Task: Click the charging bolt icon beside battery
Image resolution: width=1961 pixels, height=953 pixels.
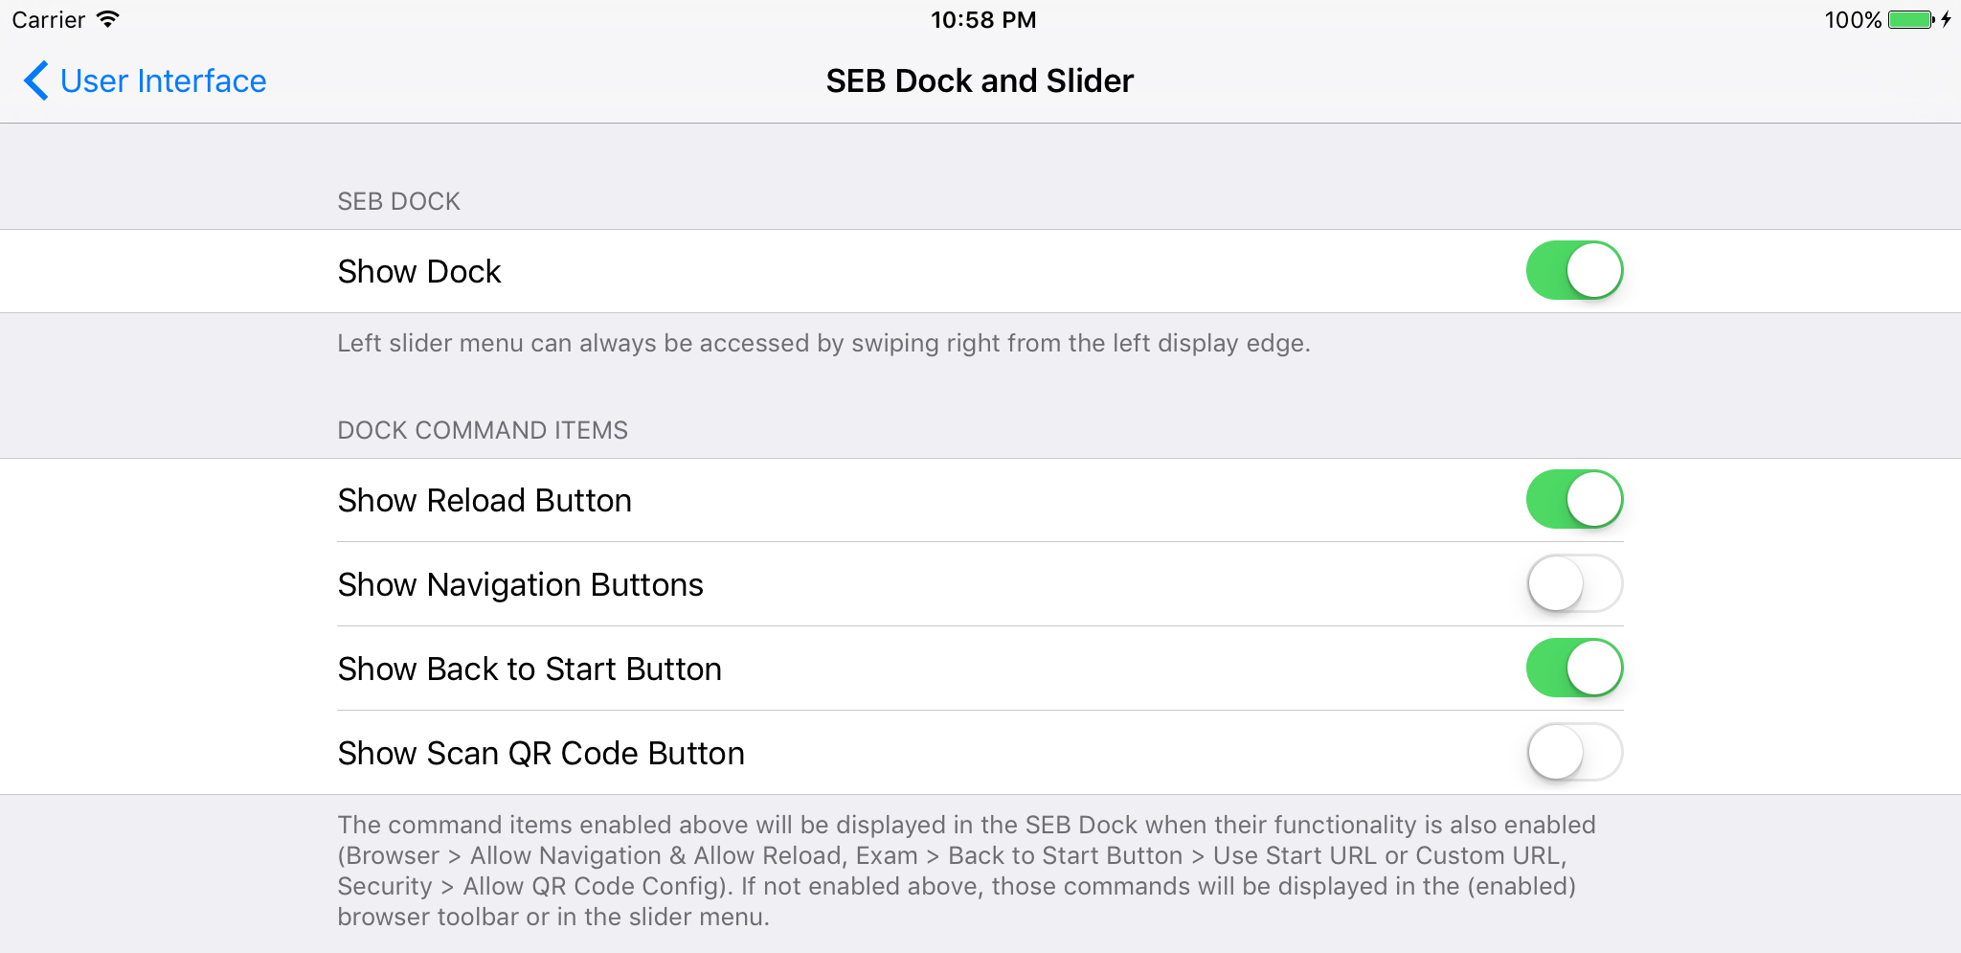Action: coord(1947,19)
